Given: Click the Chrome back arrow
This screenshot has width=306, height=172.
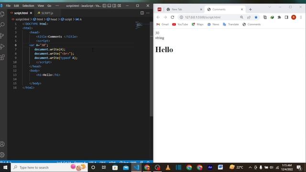Looking at the screenshot, I should pos(158,17).
